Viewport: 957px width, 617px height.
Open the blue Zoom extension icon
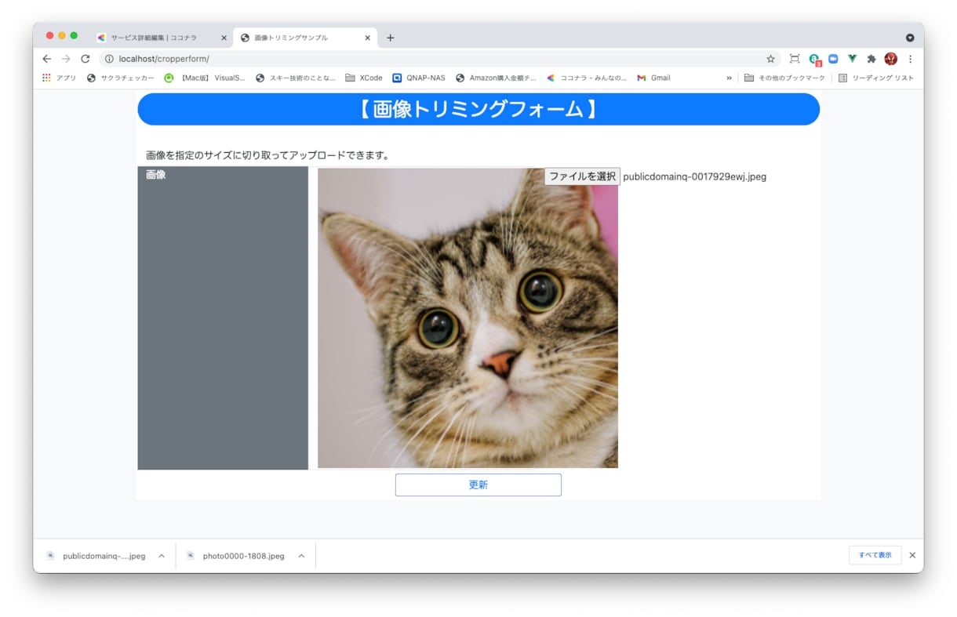[833, 59]
